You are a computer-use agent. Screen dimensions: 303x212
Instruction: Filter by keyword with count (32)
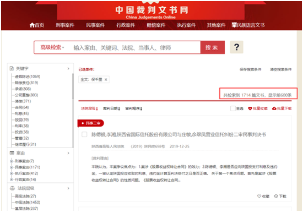pyautogui.click(x=22, y=138)
